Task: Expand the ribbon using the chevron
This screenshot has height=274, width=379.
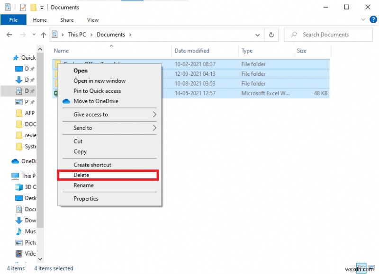Action: click(x=363, y=19)
